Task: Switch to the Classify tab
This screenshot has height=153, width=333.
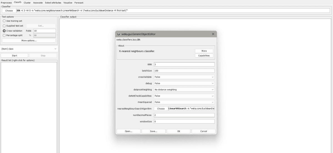Action: click(17, 2)
